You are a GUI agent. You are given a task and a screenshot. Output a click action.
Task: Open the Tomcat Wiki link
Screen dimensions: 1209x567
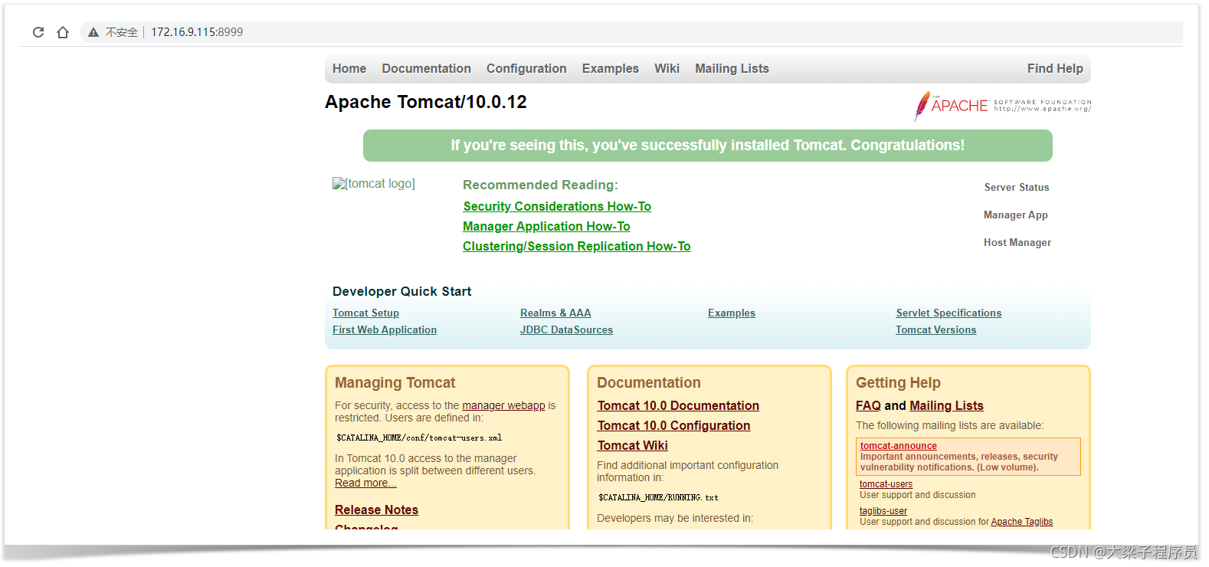[x=632, y=446]
